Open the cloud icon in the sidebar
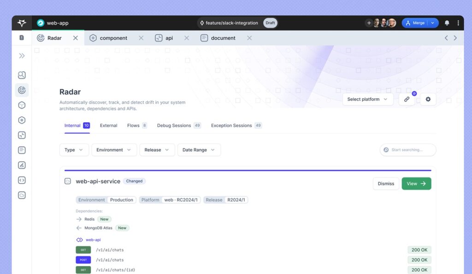This screenshot has width=472, height=274. [x=22, y=195]
